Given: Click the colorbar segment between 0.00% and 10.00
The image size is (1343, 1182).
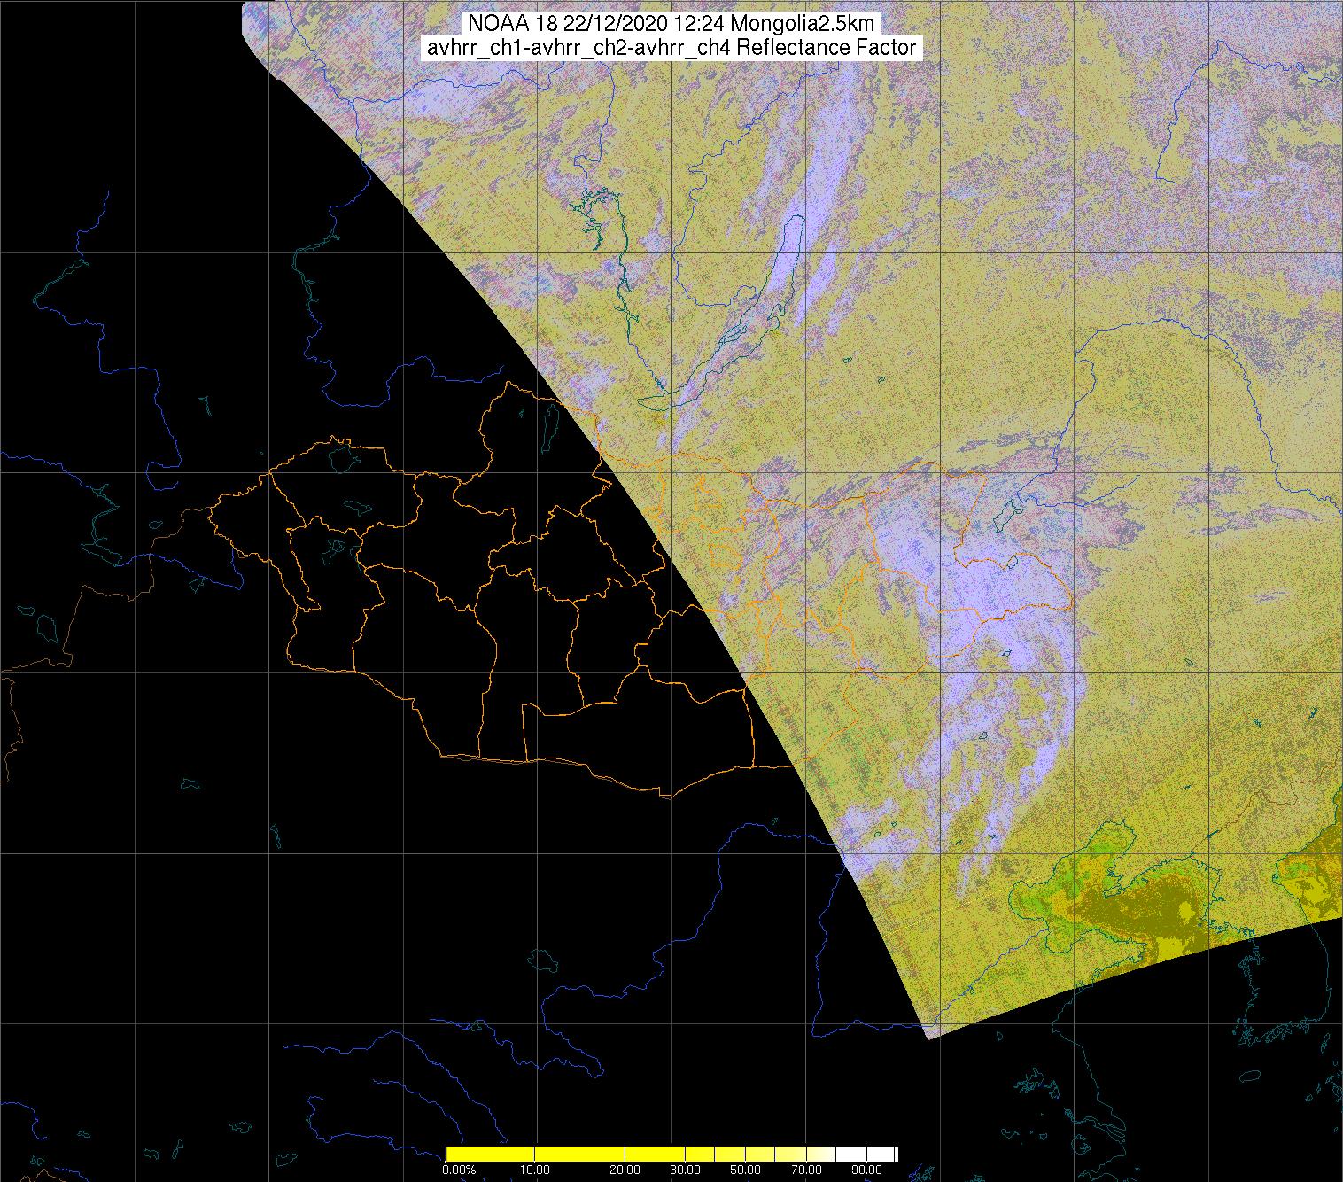Looking at the screenshot, I should pos(490,1154).
